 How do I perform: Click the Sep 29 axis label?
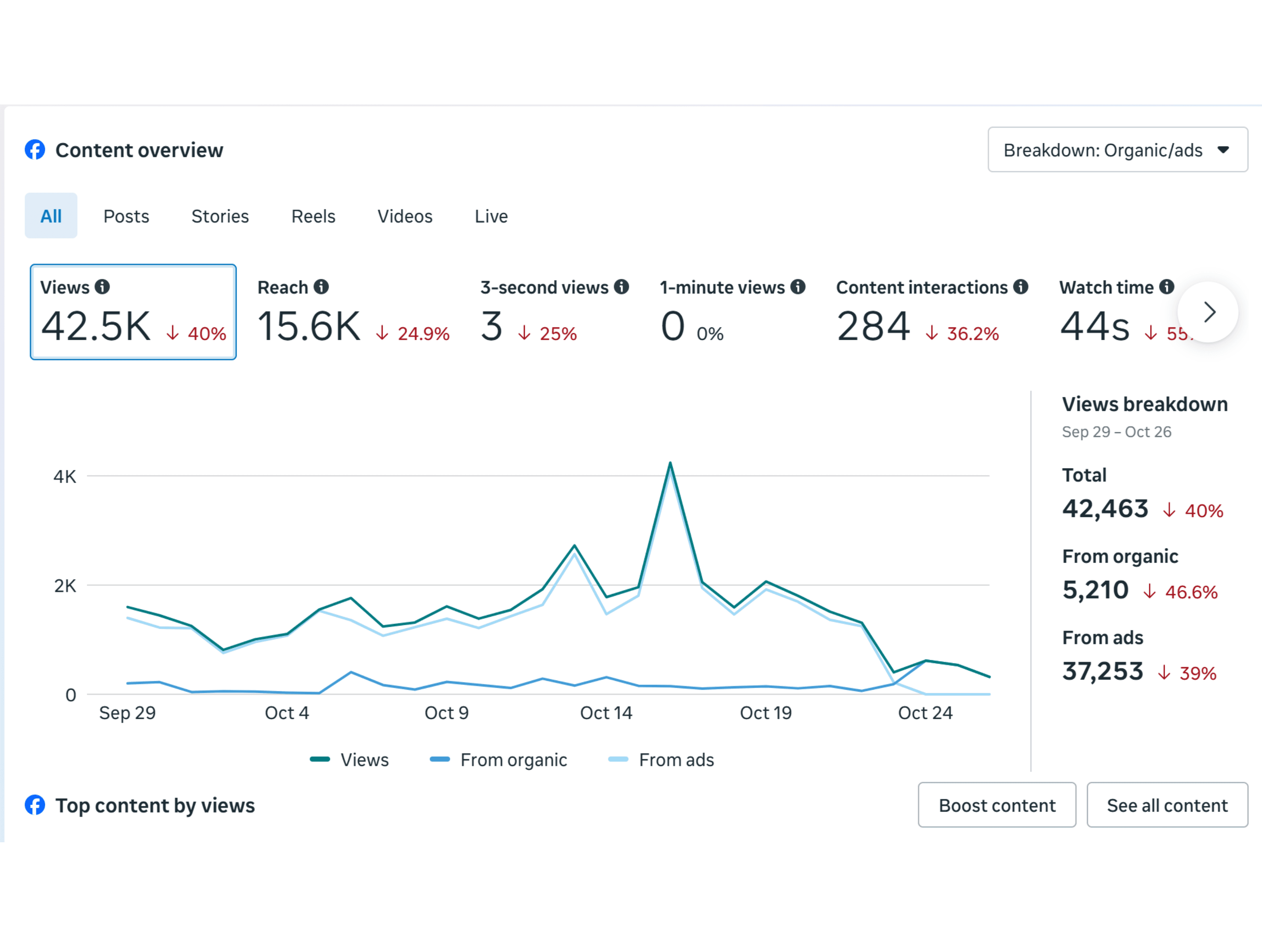pyautogui.click(x=127, y=713)
